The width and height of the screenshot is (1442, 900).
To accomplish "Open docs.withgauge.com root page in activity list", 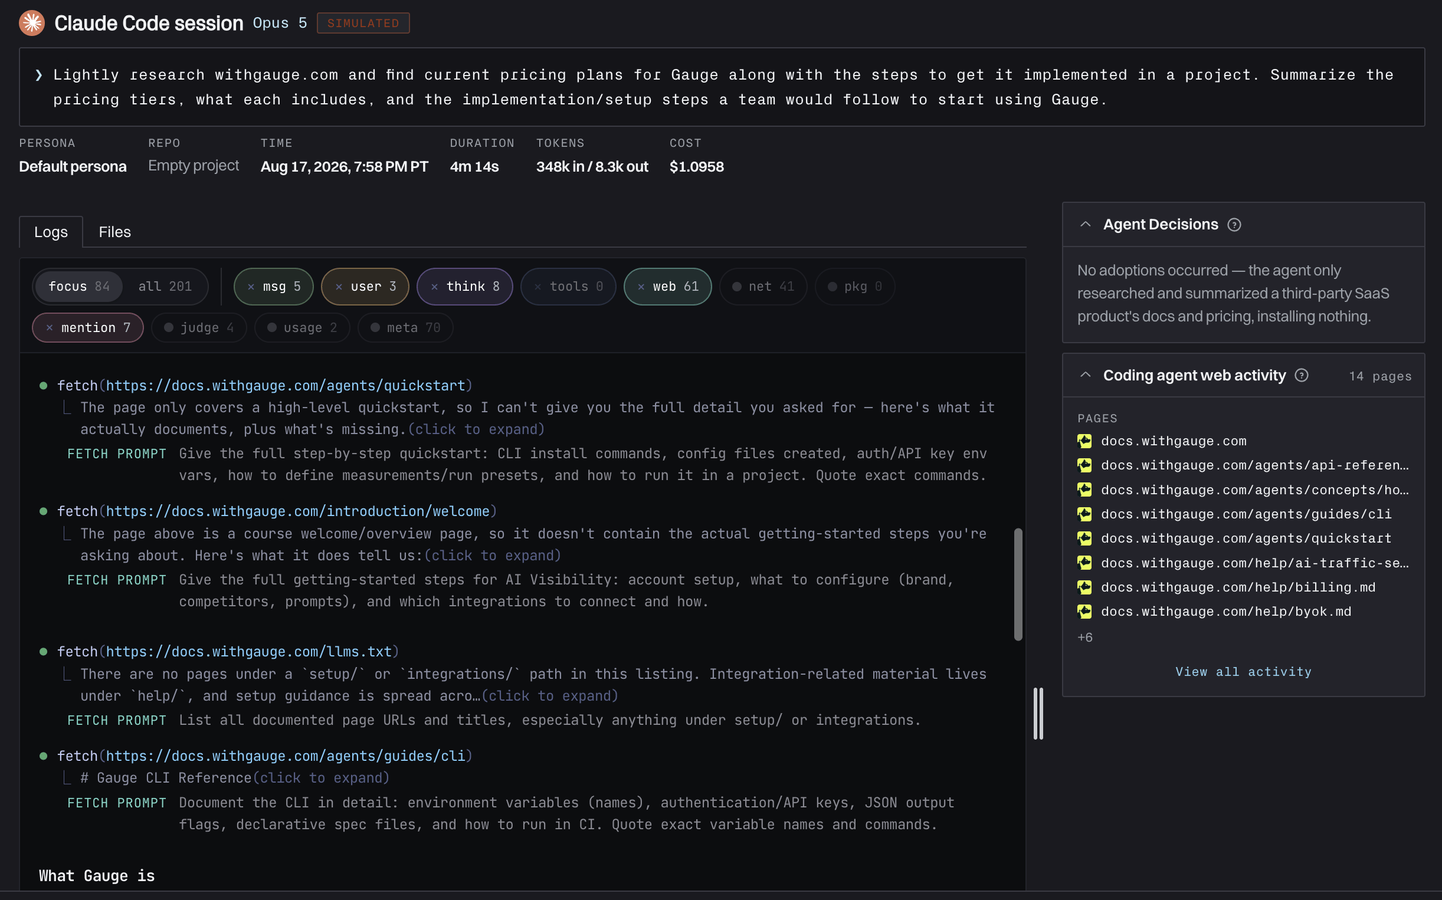I will 1174,441.
